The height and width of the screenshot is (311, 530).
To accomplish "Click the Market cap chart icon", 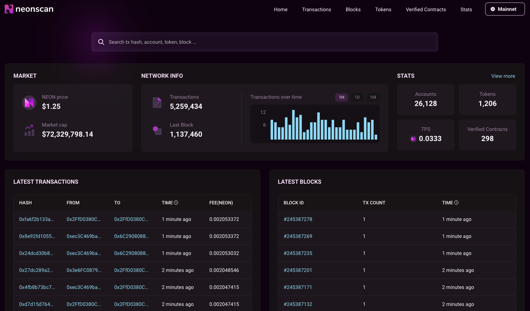I will 29,130.
